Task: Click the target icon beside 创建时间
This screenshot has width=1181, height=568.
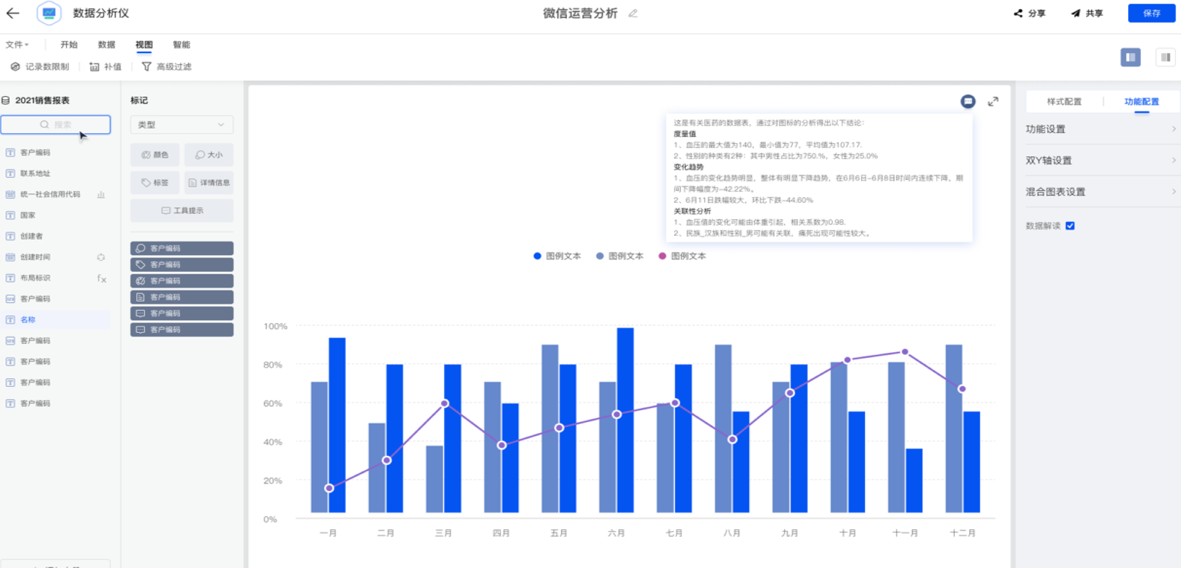Action: [101, 257]
